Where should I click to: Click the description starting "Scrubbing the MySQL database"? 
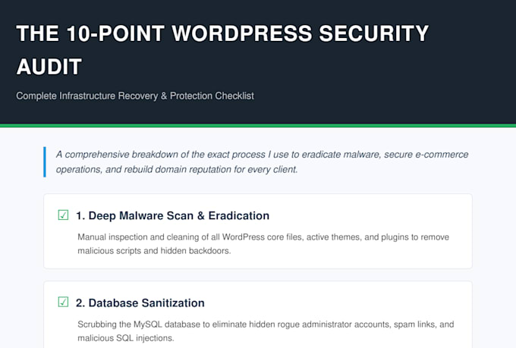266,331
